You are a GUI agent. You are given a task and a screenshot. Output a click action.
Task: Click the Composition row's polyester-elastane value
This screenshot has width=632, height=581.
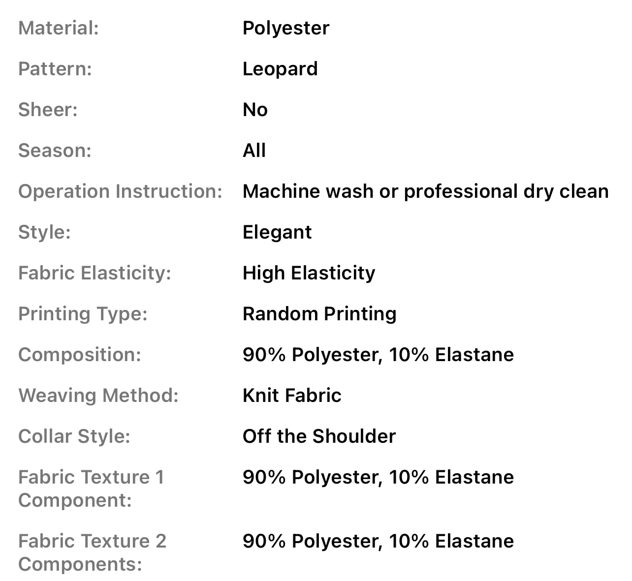(x=378, y=355)
